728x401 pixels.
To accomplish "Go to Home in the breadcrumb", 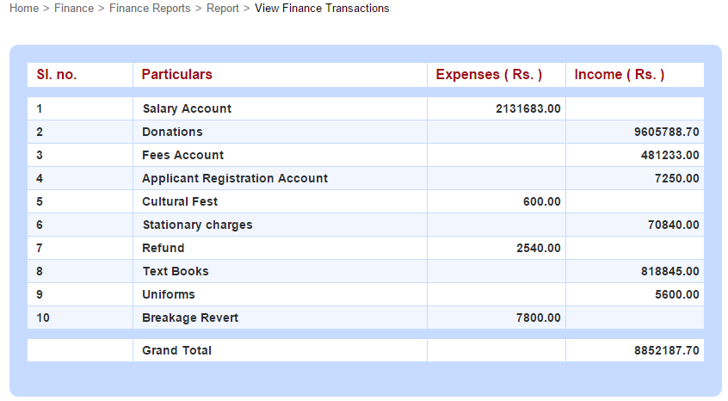I will 24,9.
